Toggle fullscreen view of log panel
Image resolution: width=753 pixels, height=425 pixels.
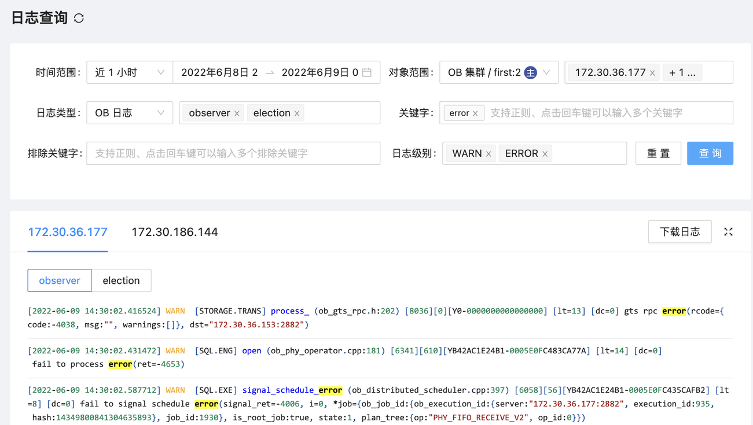pos(728,232)
